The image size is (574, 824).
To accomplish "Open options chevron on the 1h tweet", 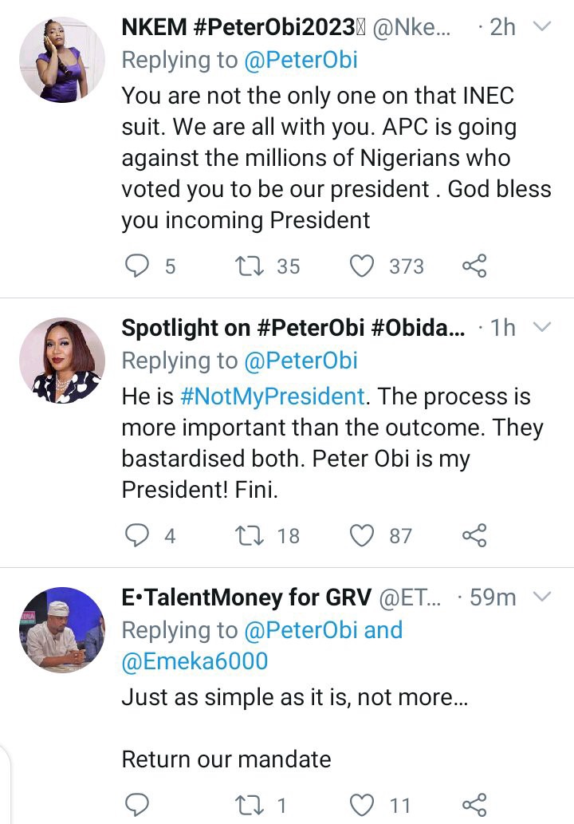I will 541,327.
